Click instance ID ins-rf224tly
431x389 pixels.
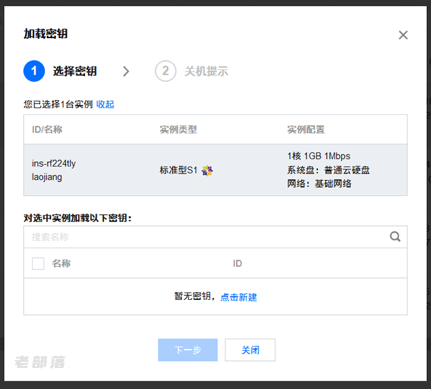click(54, 163)
